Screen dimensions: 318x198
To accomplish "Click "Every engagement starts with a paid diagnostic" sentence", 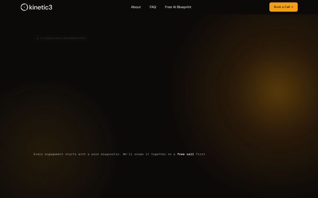I will click(77, 154).
